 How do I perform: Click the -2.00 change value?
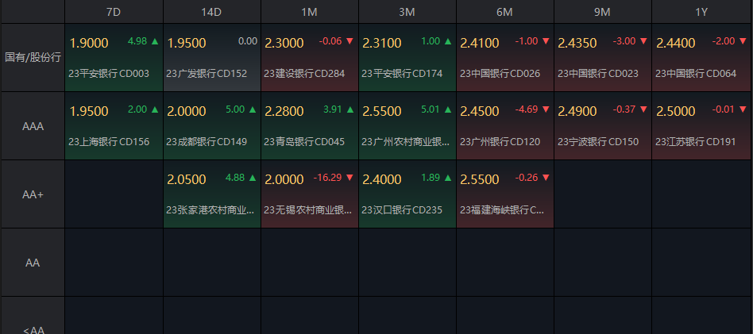coord(724,41)
